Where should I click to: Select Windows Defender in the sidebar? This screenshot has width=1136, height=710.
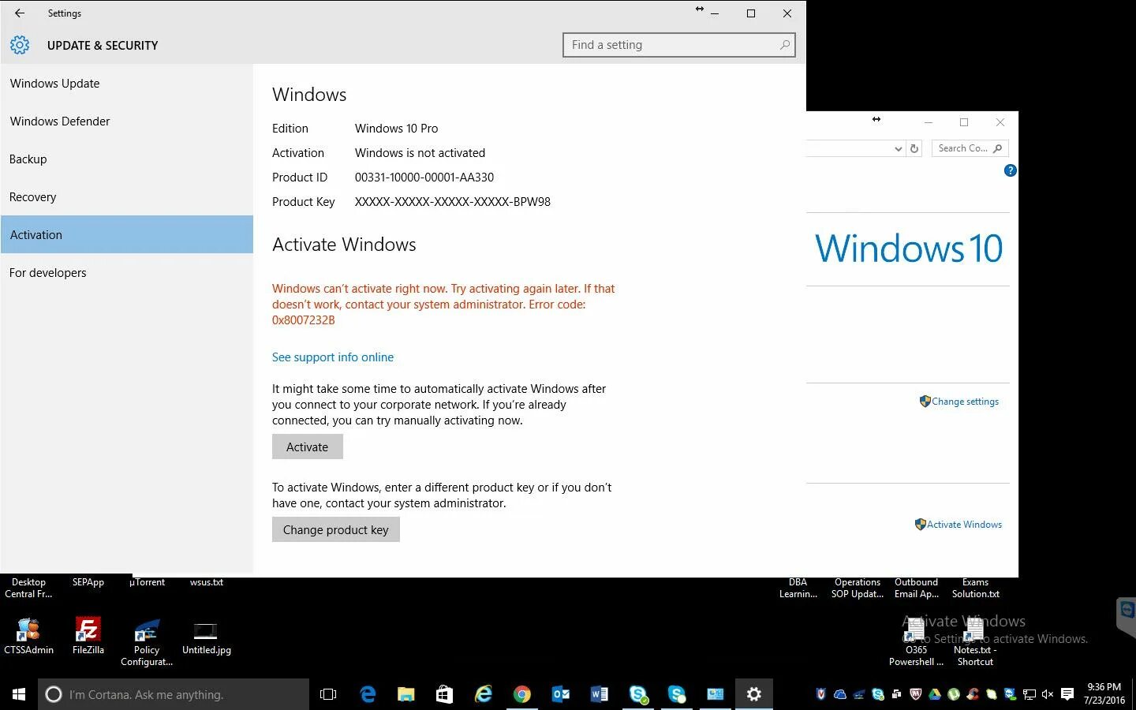[127, 121]
